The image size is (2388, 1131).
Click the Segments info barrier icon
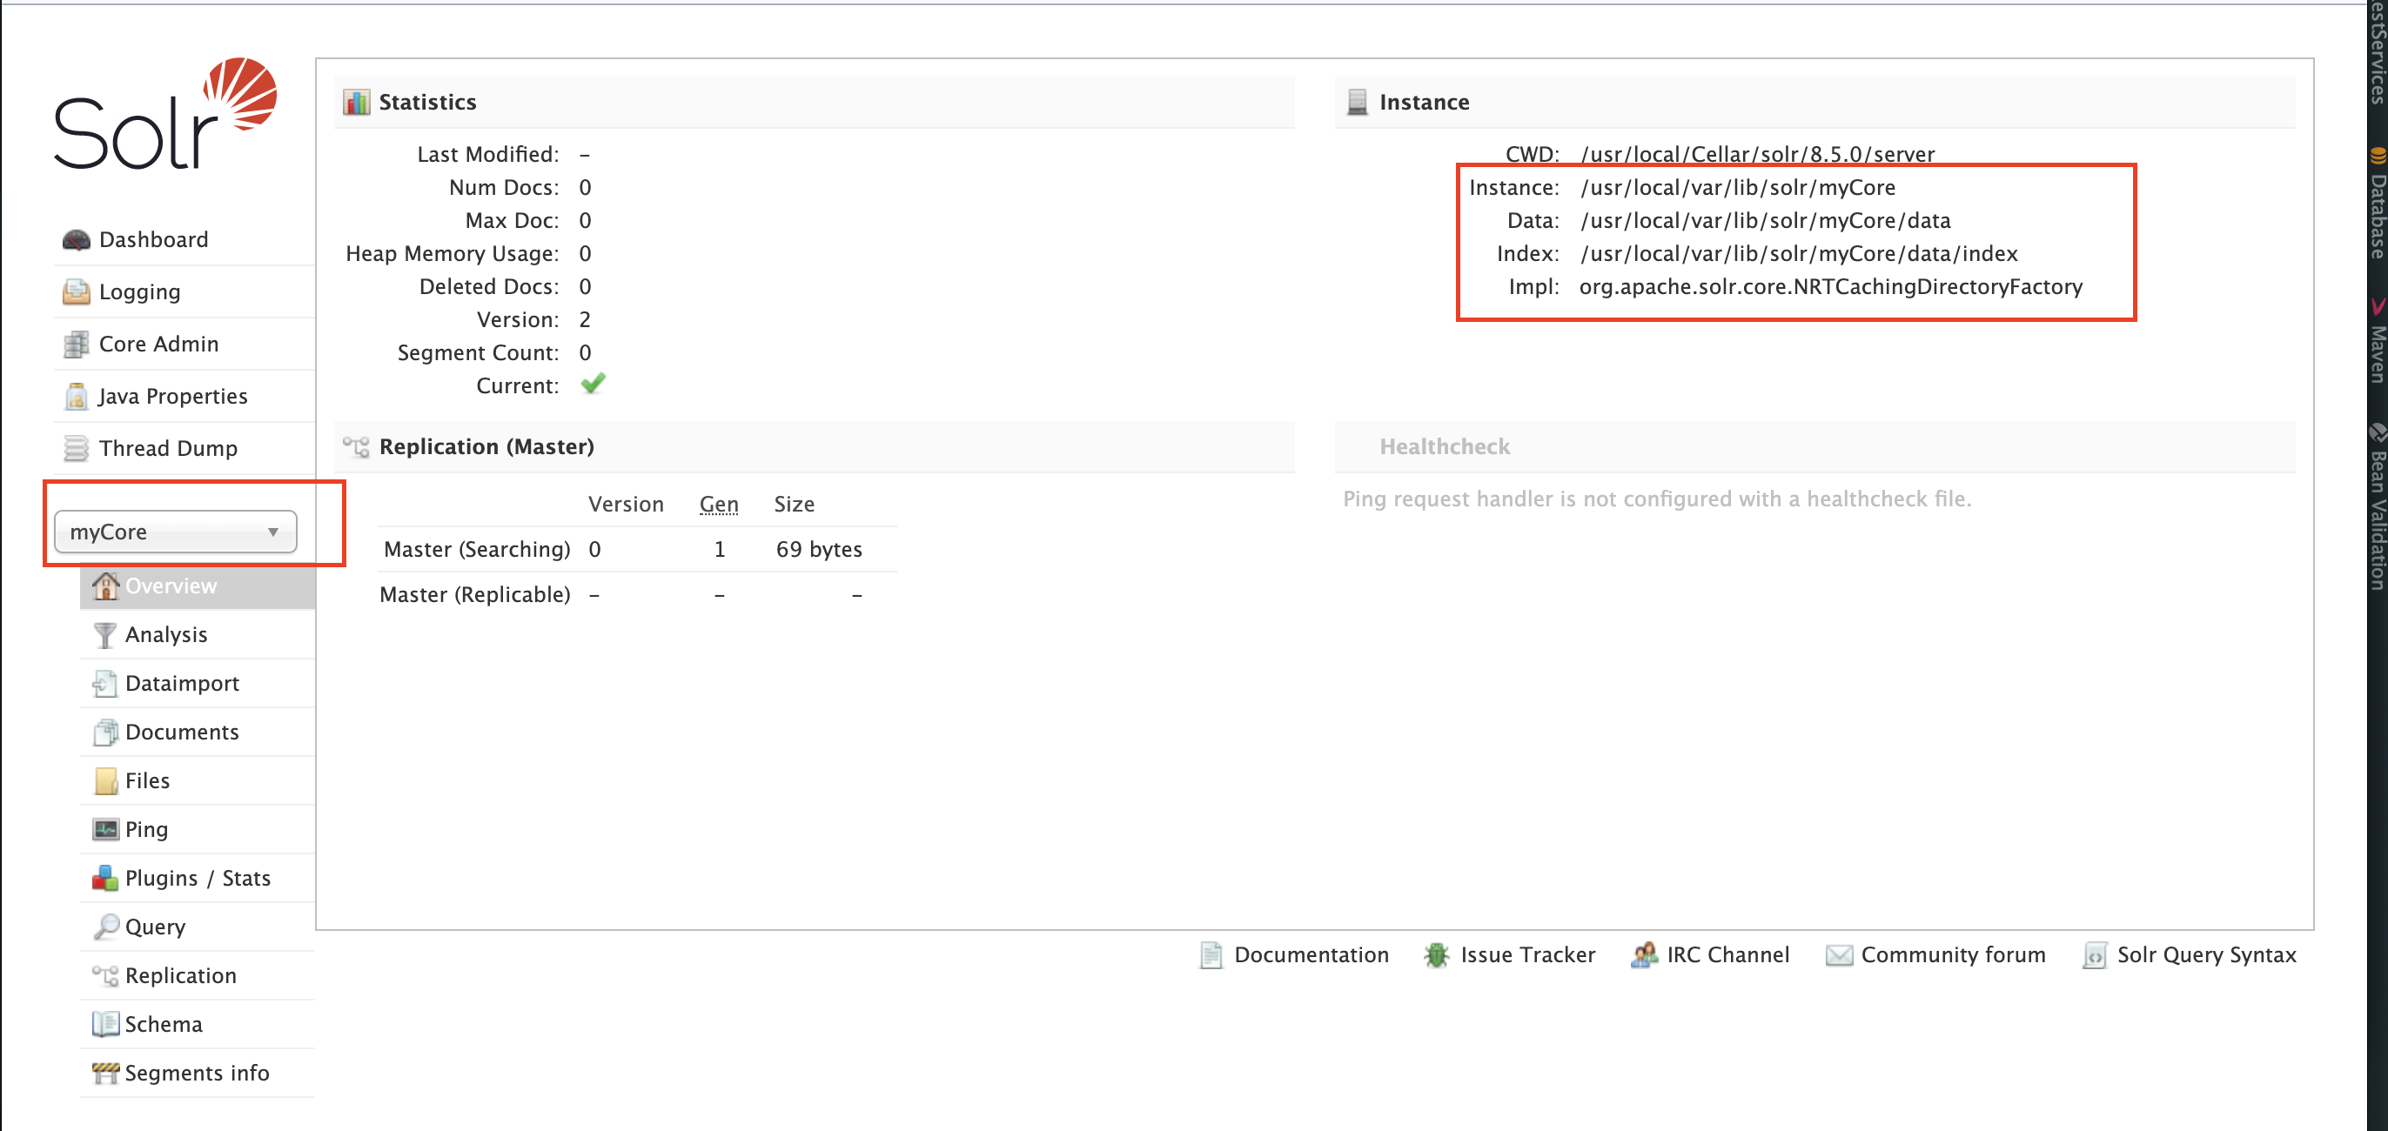pos(104,1073)
